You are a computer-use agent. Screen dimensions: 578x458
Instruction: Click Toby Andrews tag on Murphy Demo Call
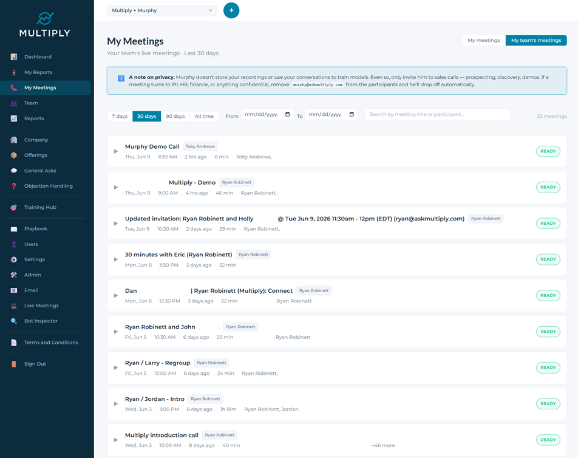coord(200,146)
